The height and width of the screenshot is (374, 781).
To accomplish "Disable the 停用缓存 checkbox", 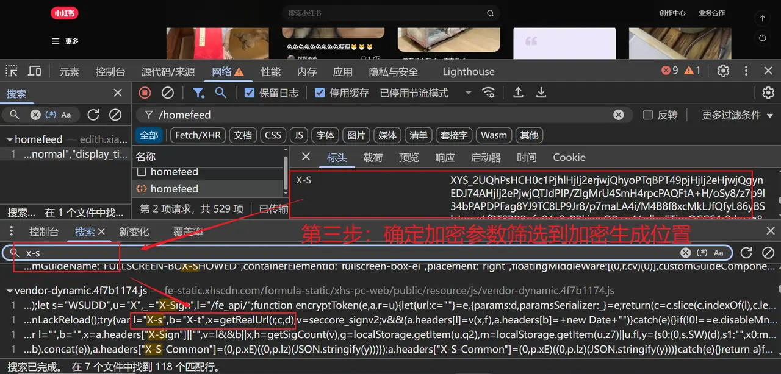I will click(x=320, y=93).
